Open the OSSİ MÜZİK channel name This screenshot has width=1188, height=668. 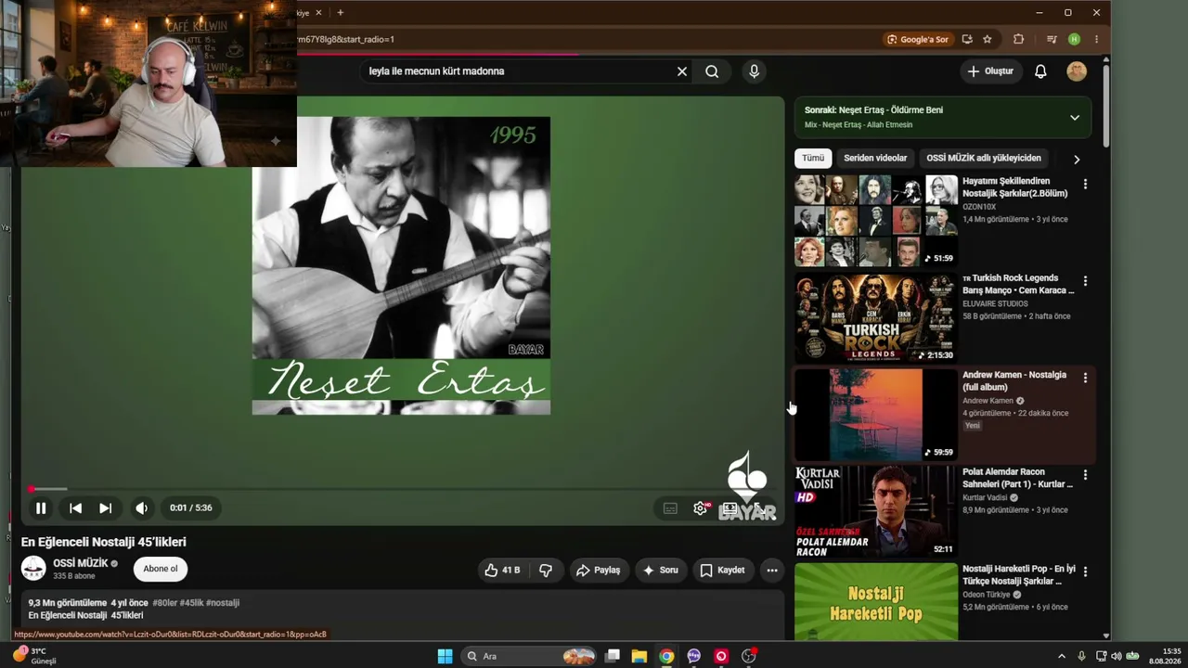(81, 563)
